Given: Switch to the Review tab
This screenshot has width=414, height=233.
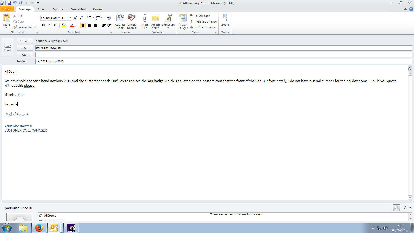Looking at the screenshot, I should coord(98,9).
